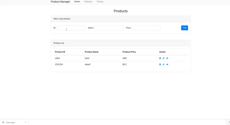Edit product 1241234 using pencil icon

tap(163, 64)
